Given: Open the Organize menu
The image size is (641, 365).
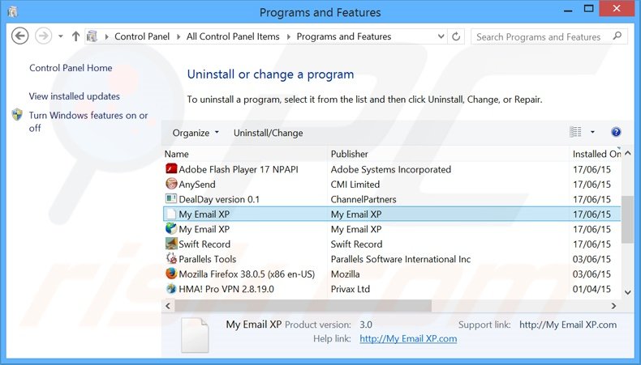Looking at the screenshot, I should [196, 133].
